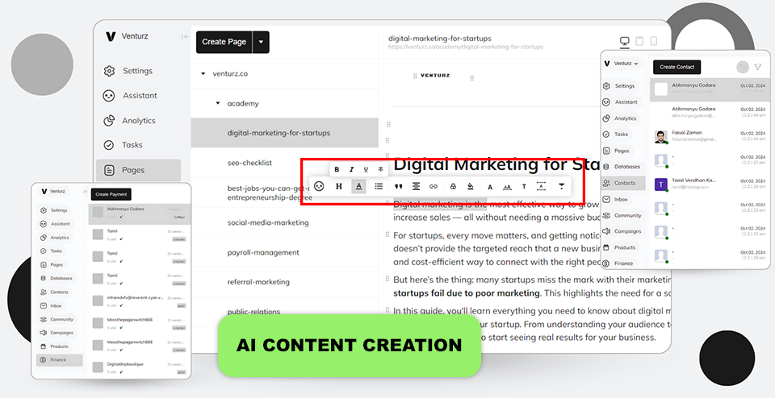This screenshot has width=775, height=398.
Task: Click the page URL link under title
Action: pyautogui.click(x=465, y=47)
